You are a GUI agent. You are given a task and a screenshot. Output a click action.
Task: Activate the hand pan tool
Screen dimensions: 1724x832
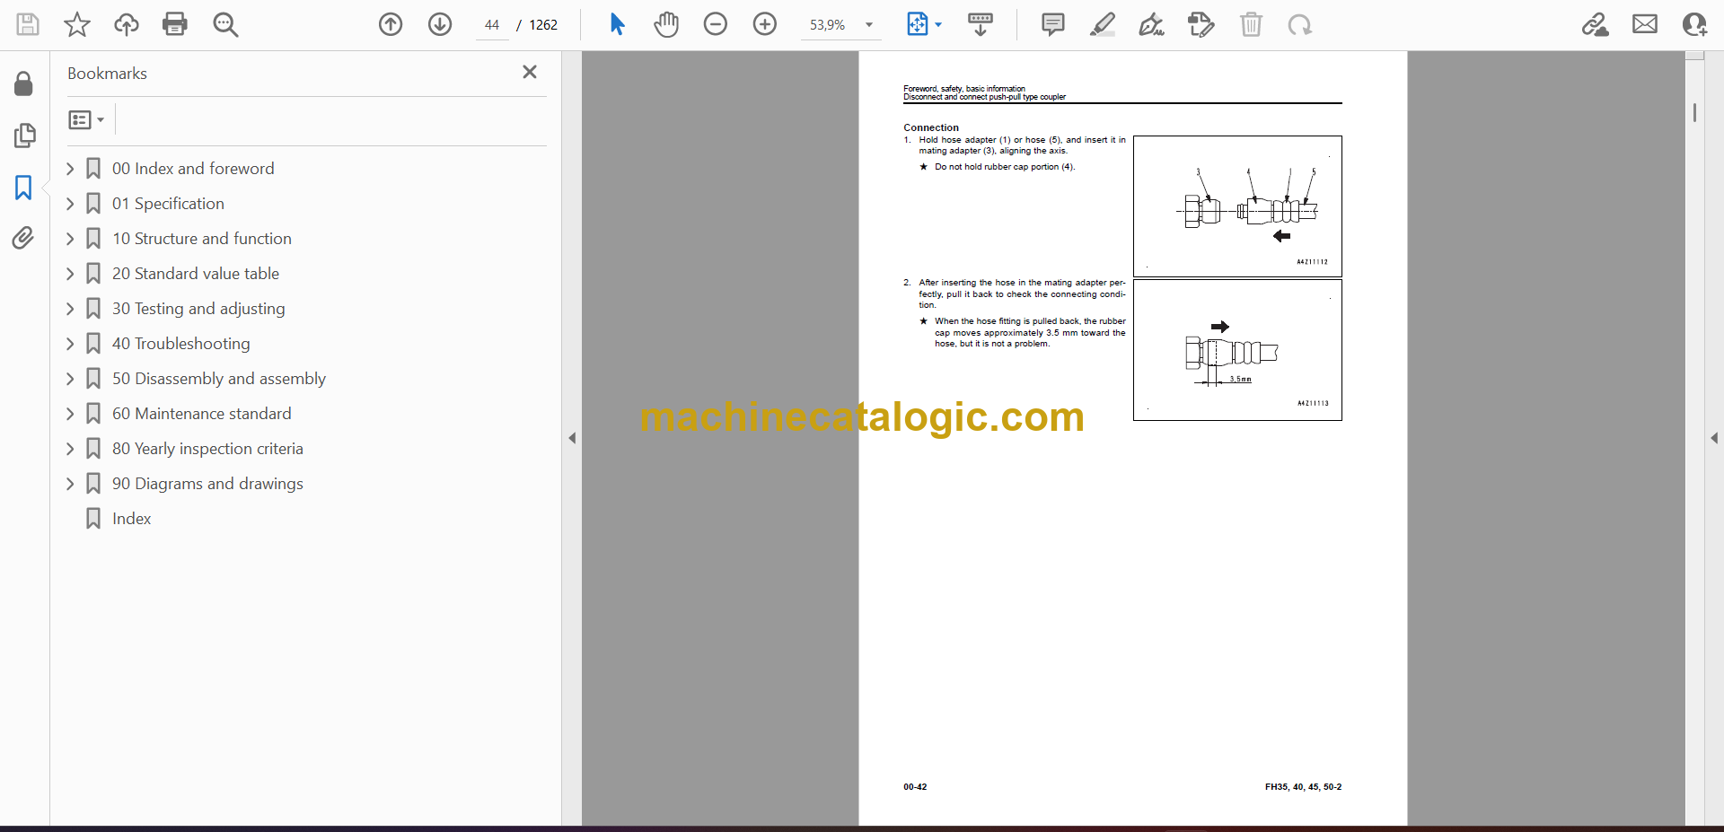point(666,24)
